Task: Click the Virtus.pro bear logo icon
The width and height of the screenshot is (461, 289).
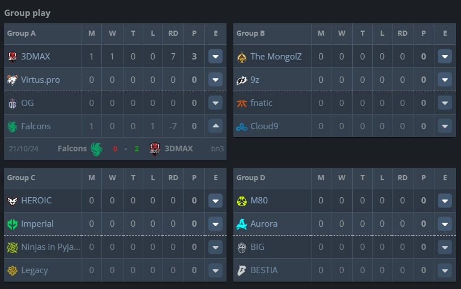Action: click(x=12, y=80)
